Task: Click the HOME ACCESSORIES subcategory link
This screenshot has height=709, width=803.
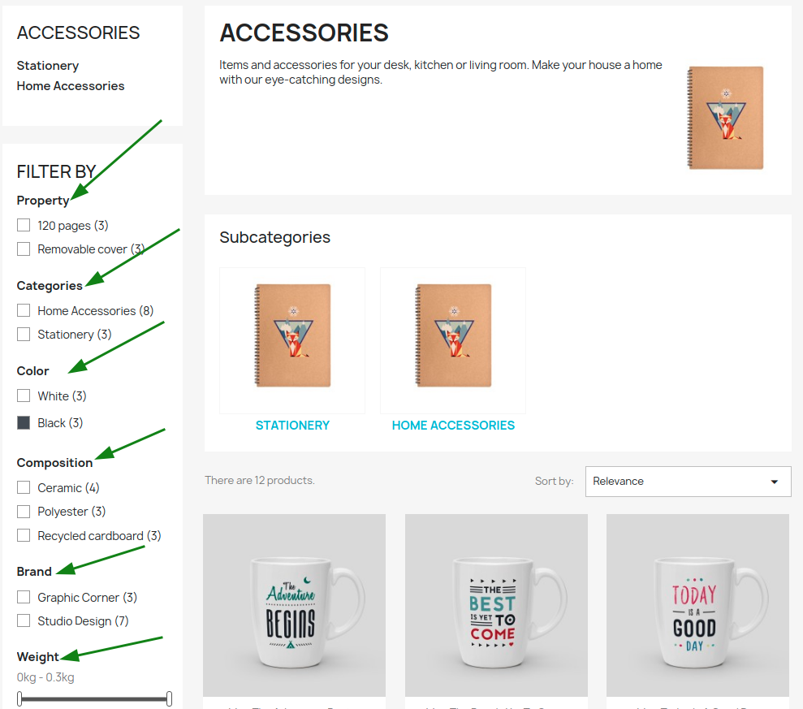Action: coord(453,426)
